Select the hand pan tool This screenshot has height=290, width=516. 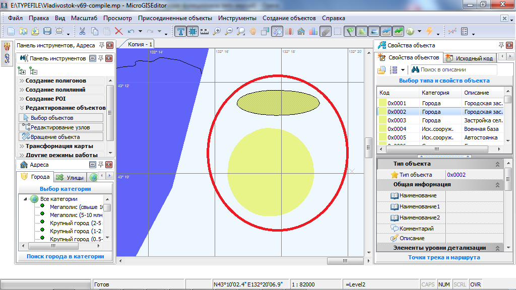pos(253,31)
